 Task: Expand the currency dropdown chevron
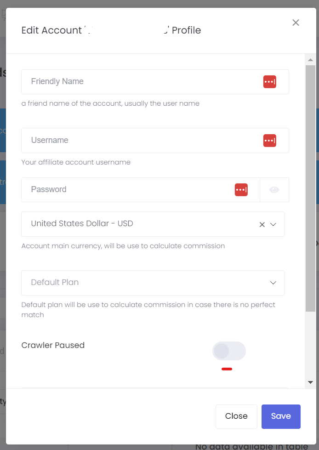[x=273, y=224]
